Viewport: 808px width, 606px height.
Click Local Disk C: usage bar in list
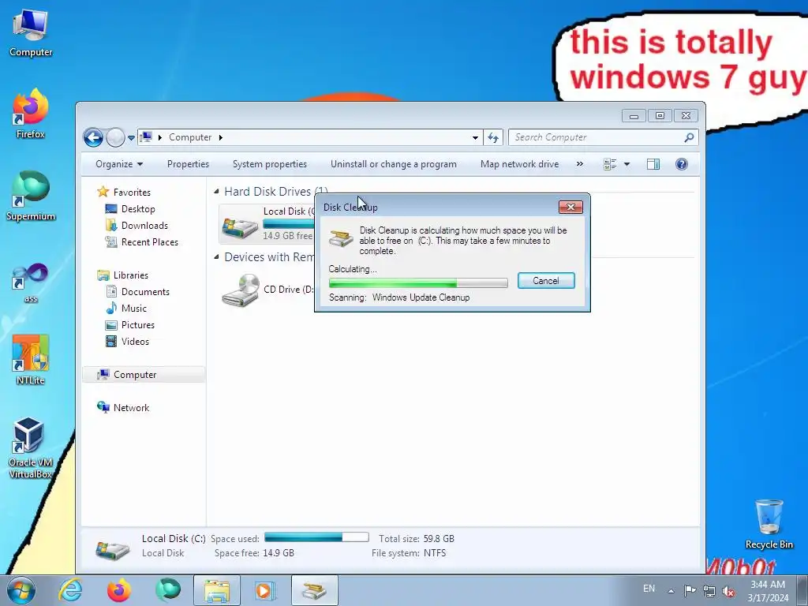[288, 223]
